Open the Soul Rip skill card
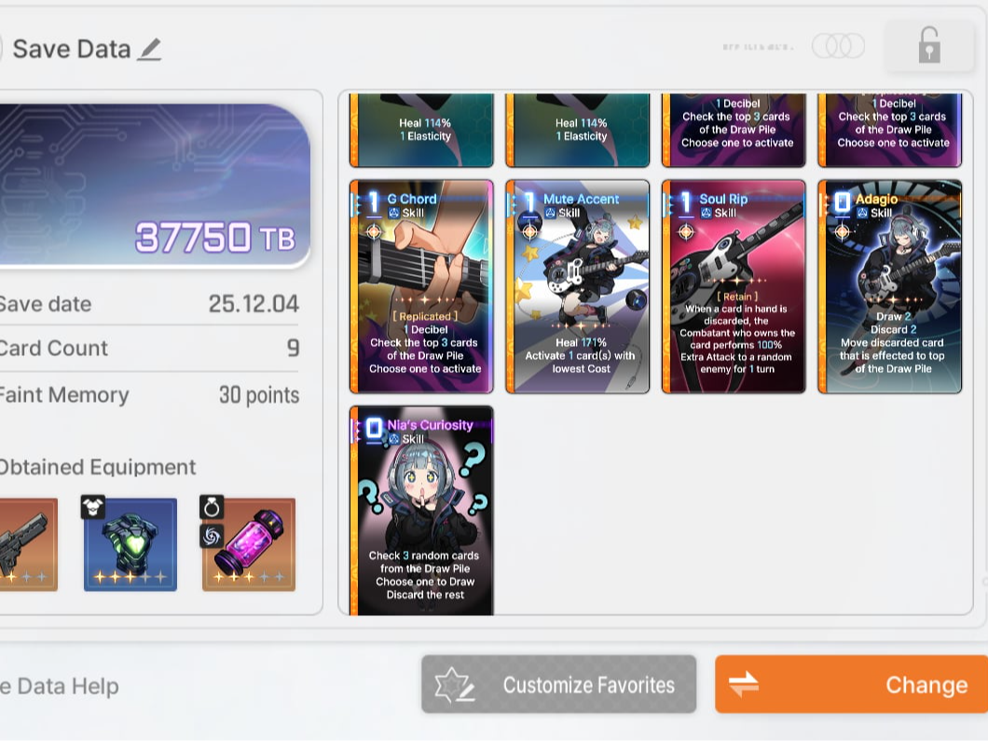The height and width of the screenshot is (741, 988). coord(734,287)
